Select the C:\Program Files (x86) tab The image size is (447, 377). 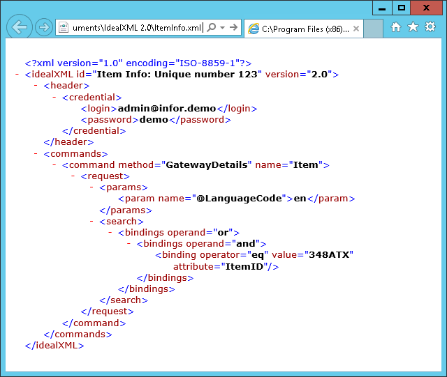click(300, 29)
